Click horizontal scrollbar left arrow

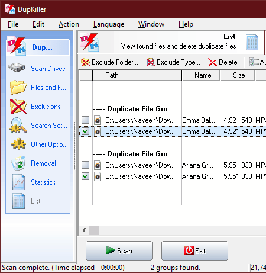(84, 230)
